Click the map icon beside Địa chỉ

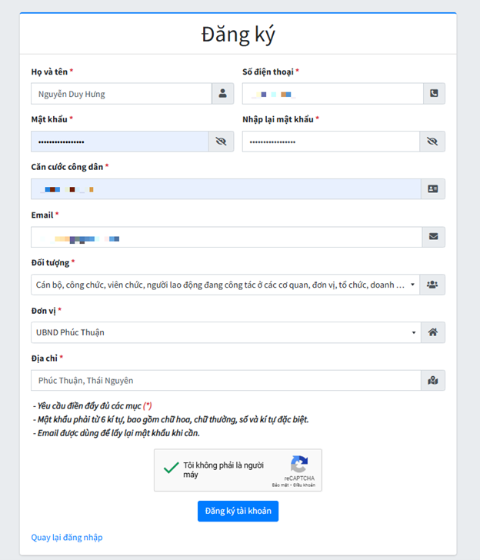coord(433,380)
